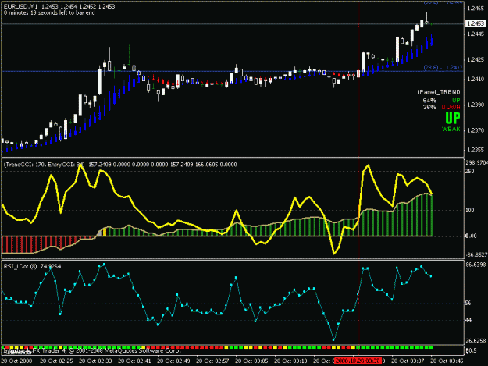Click the 28 Oct 02:41 time axis label
The height and width of the screenshot is (366, 488).
click(134, 361)
